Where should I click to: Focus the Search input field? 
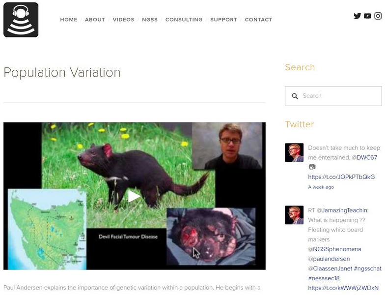tap(339, 96)
